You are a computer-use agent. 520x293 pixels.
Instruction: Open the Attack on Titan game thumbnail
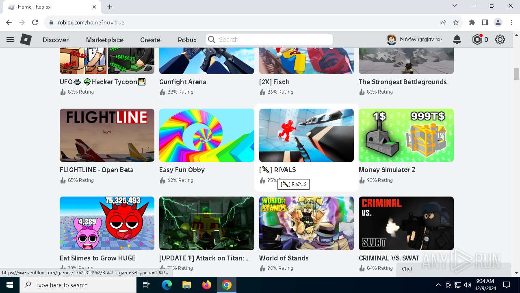(206, 223)
